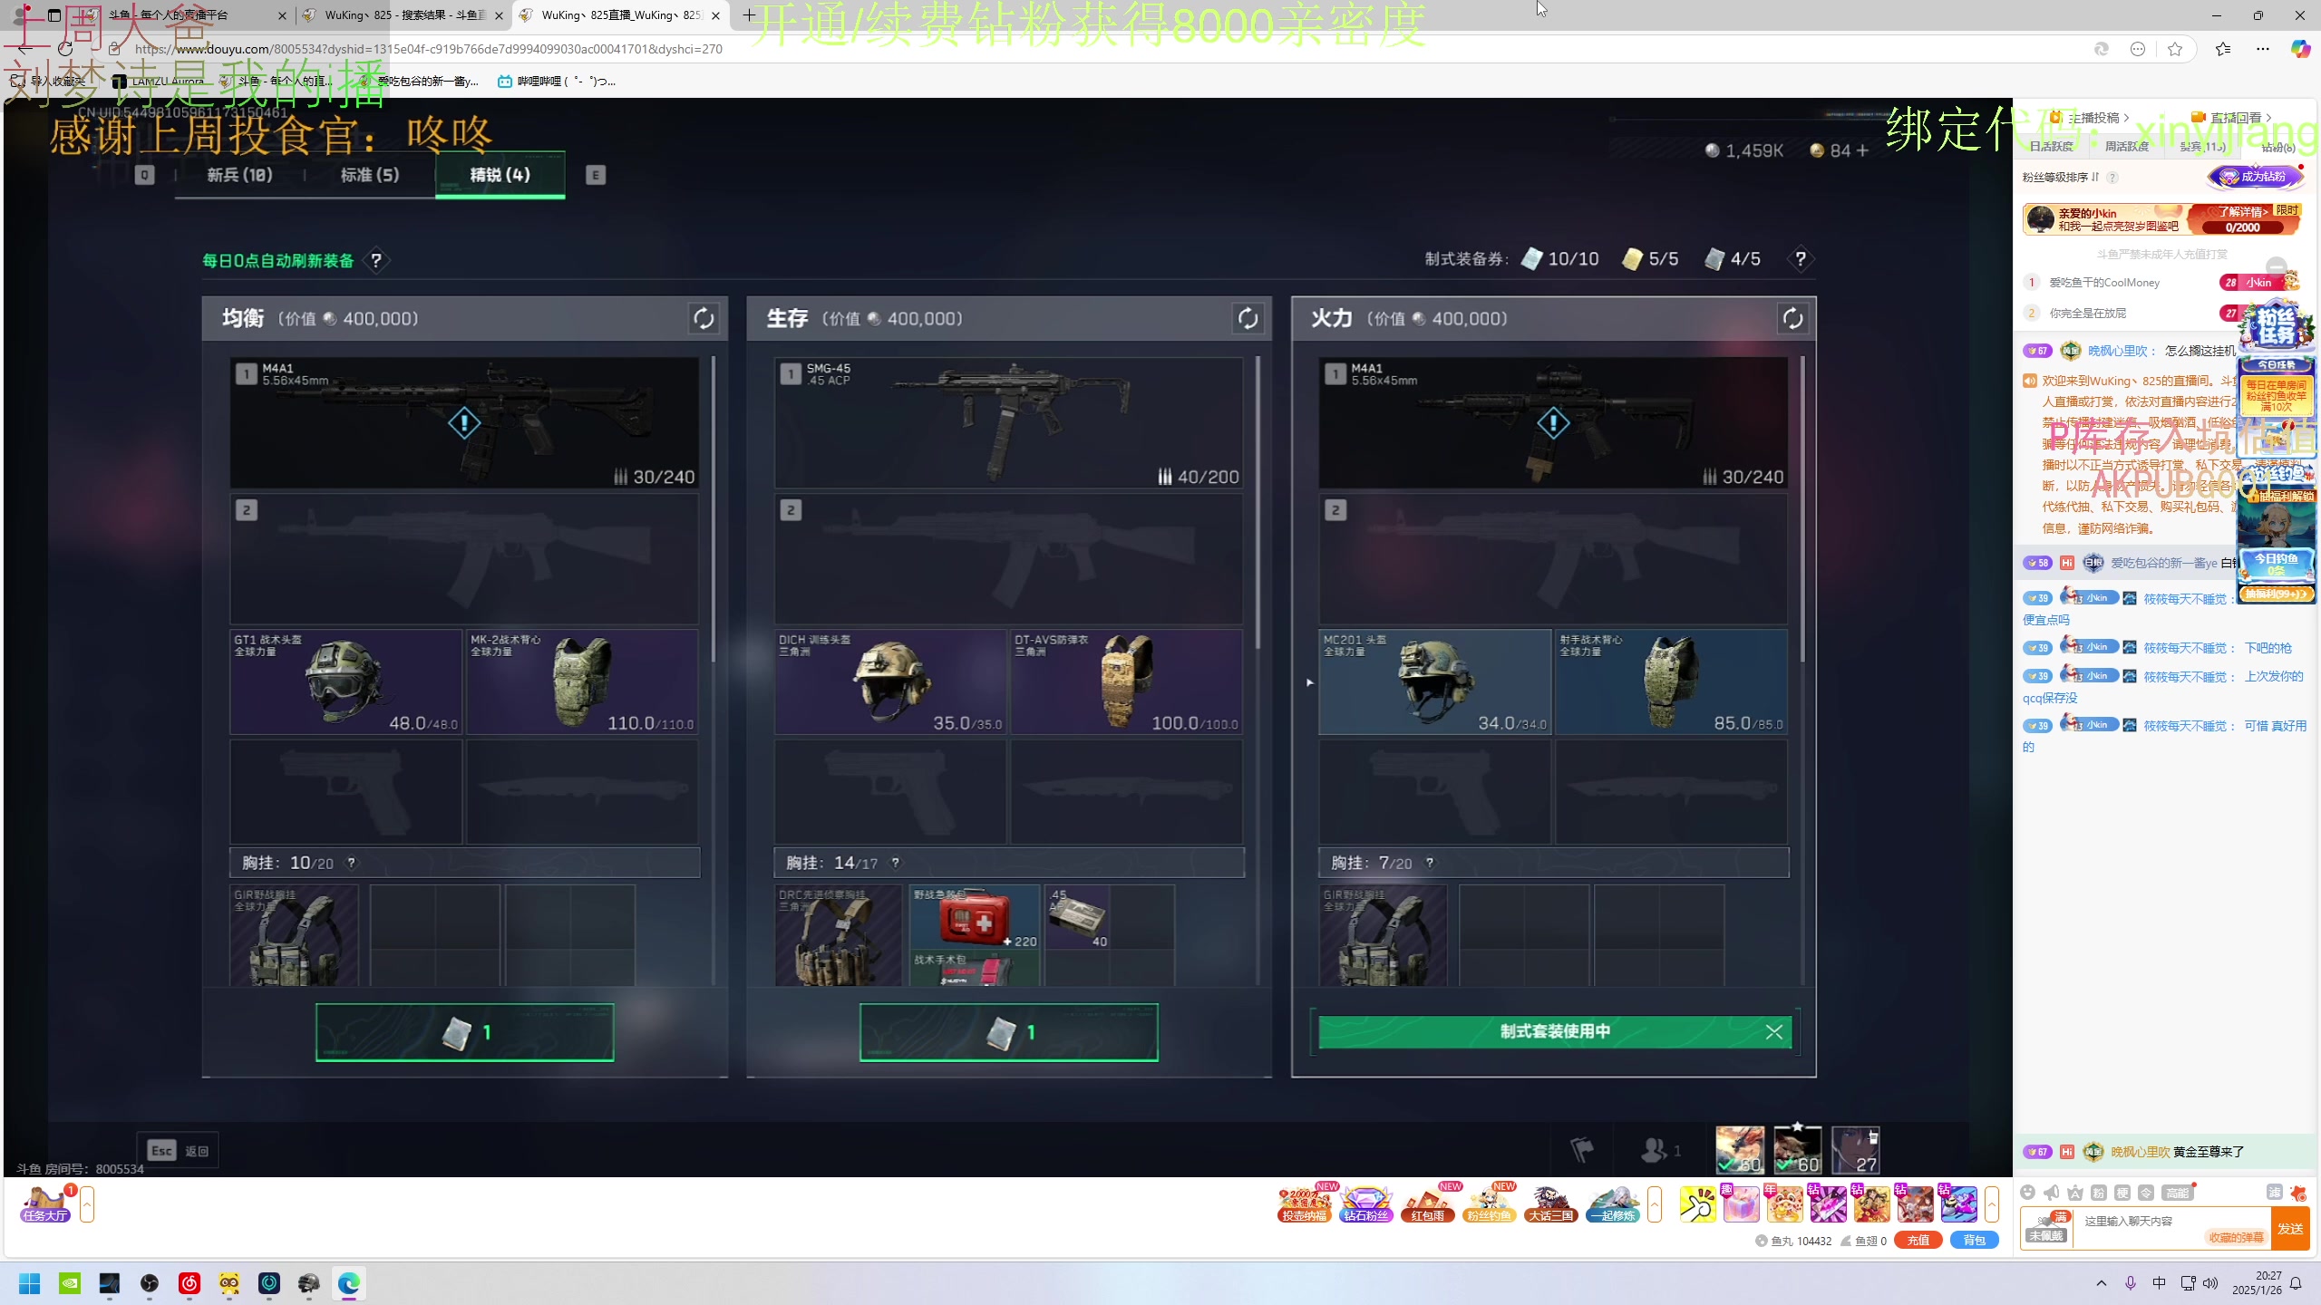Viewport: 2321px width, 1305px height.
Task: Toggle 粉丝等级排序 sort order
Action: click(x=2061, y=178)
